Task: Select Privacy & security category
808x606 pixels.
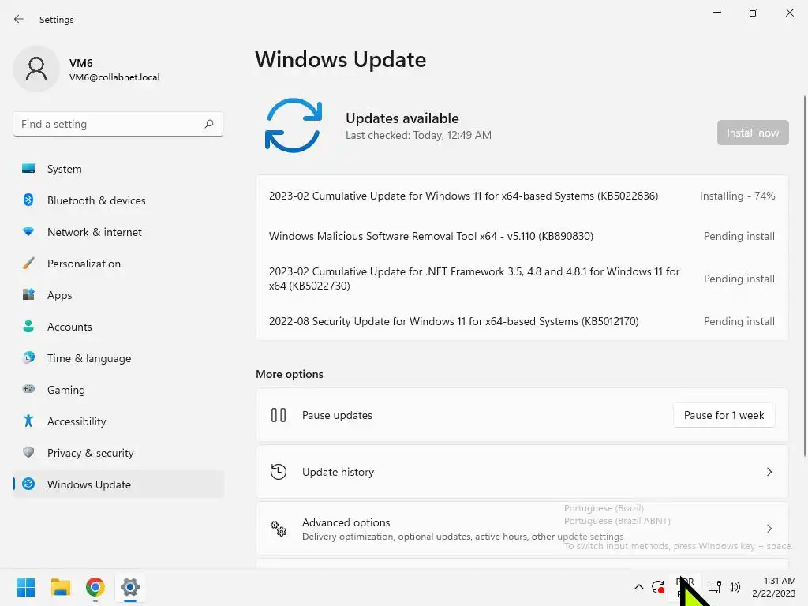Action: [x=118, y=452]
